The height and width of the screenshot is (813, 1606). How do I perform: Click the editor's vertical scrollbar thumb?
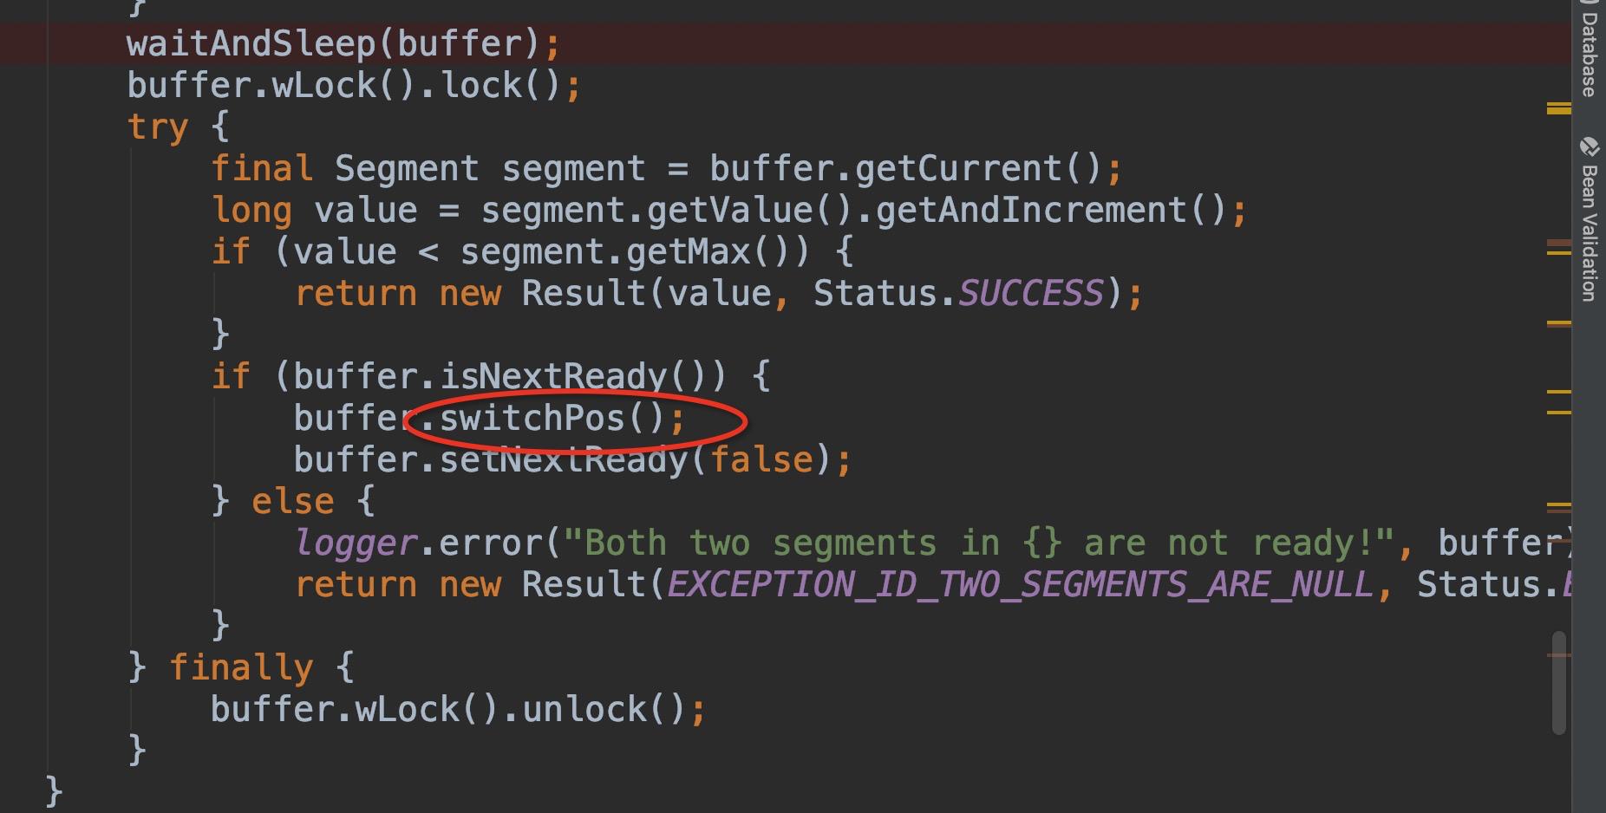(1559, 682)
